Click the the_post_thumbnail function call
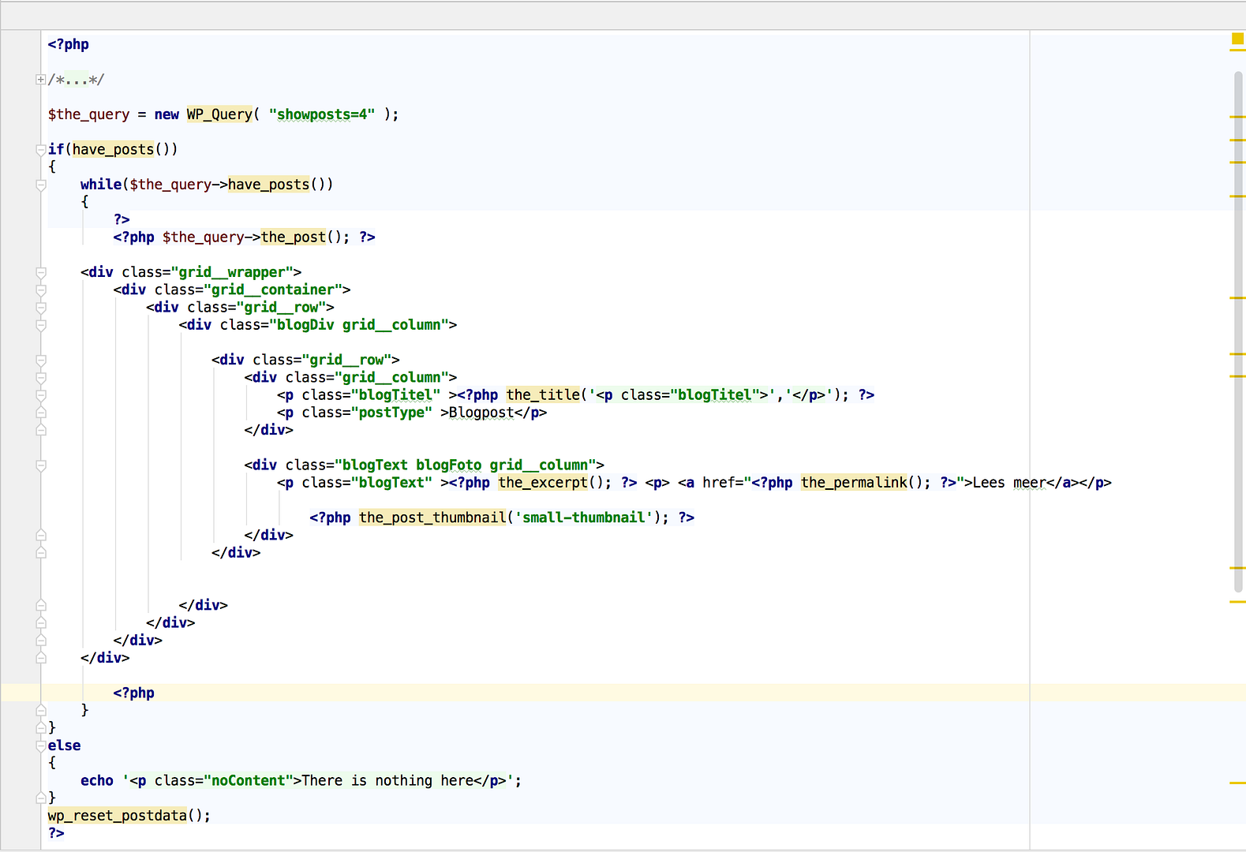 point(432,518)
